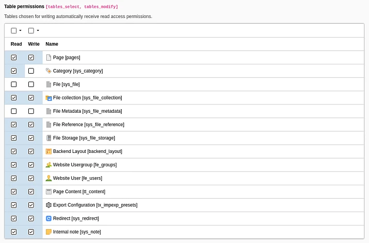Viewport: 369px width, 243px height.
Task: Click the Website User icon
Action: pyautogui.click(x=48, y=178)
